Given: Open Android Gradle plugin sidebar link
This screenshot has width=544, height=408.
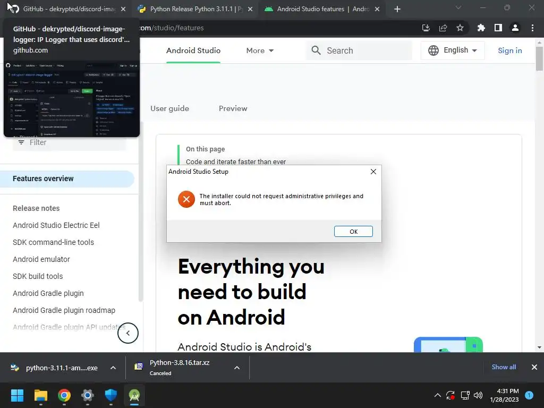Looking at the screenshot, I should coord(48,293).
